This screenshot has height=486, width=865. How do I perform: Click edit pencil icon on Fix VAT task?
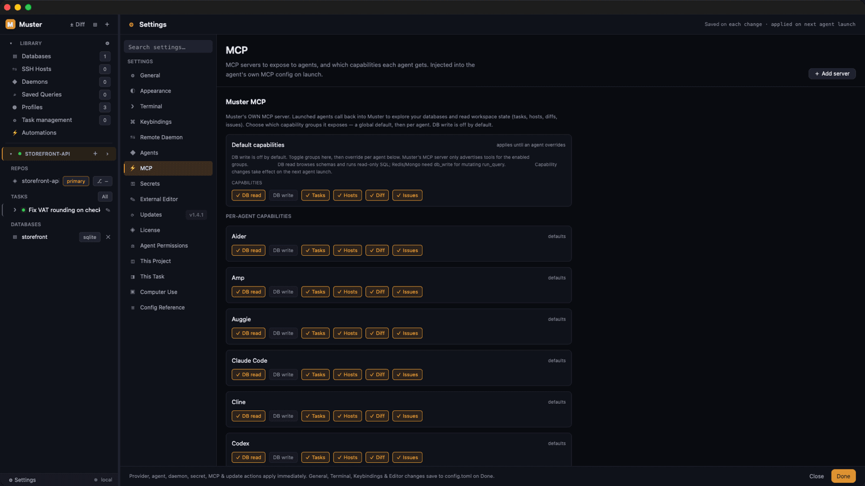[108, 210]
